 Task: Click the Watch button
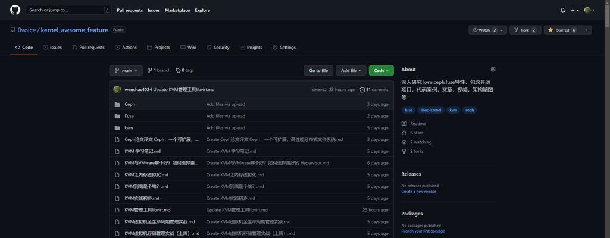[484, 30]
